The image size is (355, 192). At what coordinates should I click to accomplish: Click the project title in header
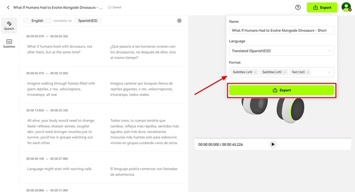click(x=58, y=8)
